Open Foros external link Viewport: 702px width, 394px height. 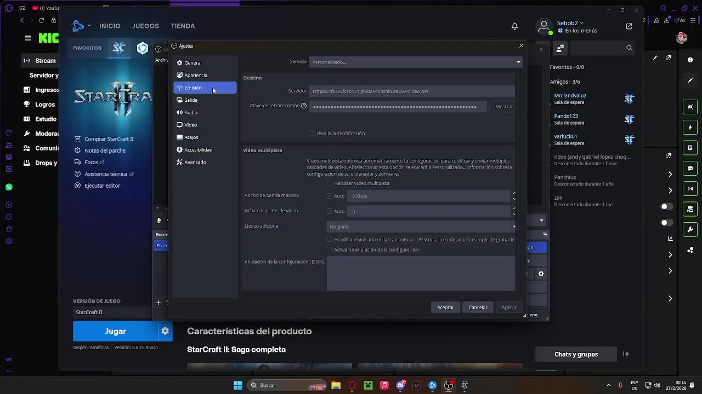pyautogui.click(x=94, y=163)
